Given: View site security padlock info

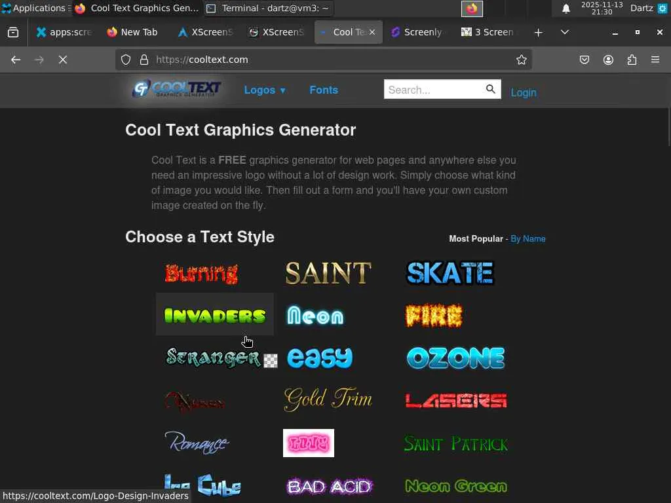Looking at the screenshot, I should 144,60.
